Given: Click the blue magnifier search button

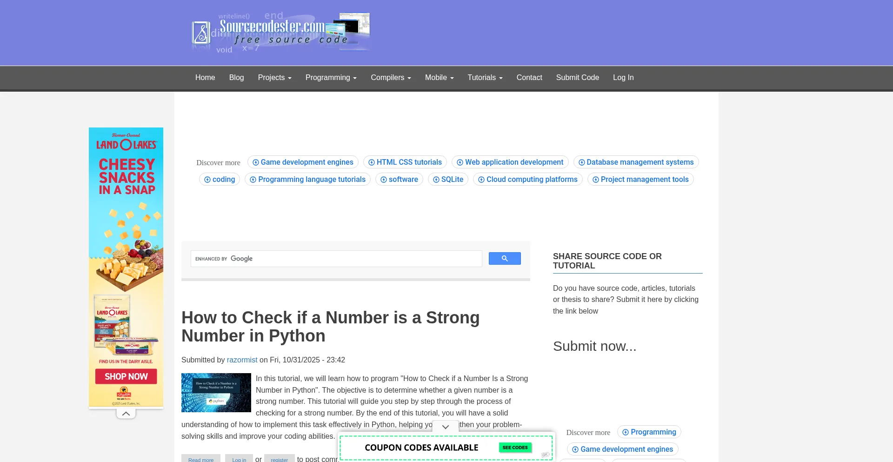Looking at the screenshot, I should 504,259.
